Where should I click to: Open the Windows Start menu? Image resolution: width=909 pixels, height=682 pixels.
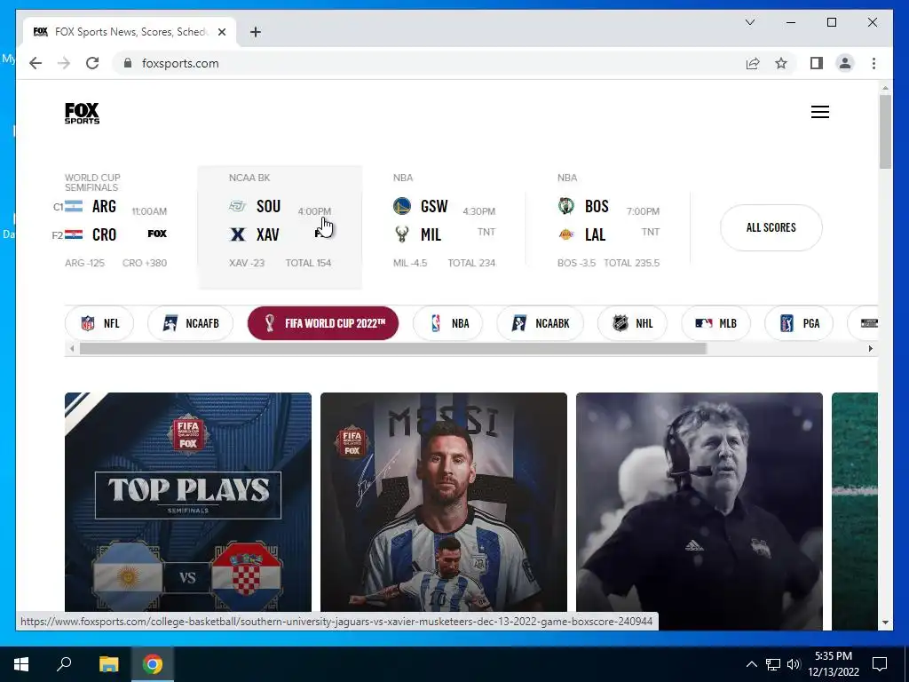pos(21,664)
